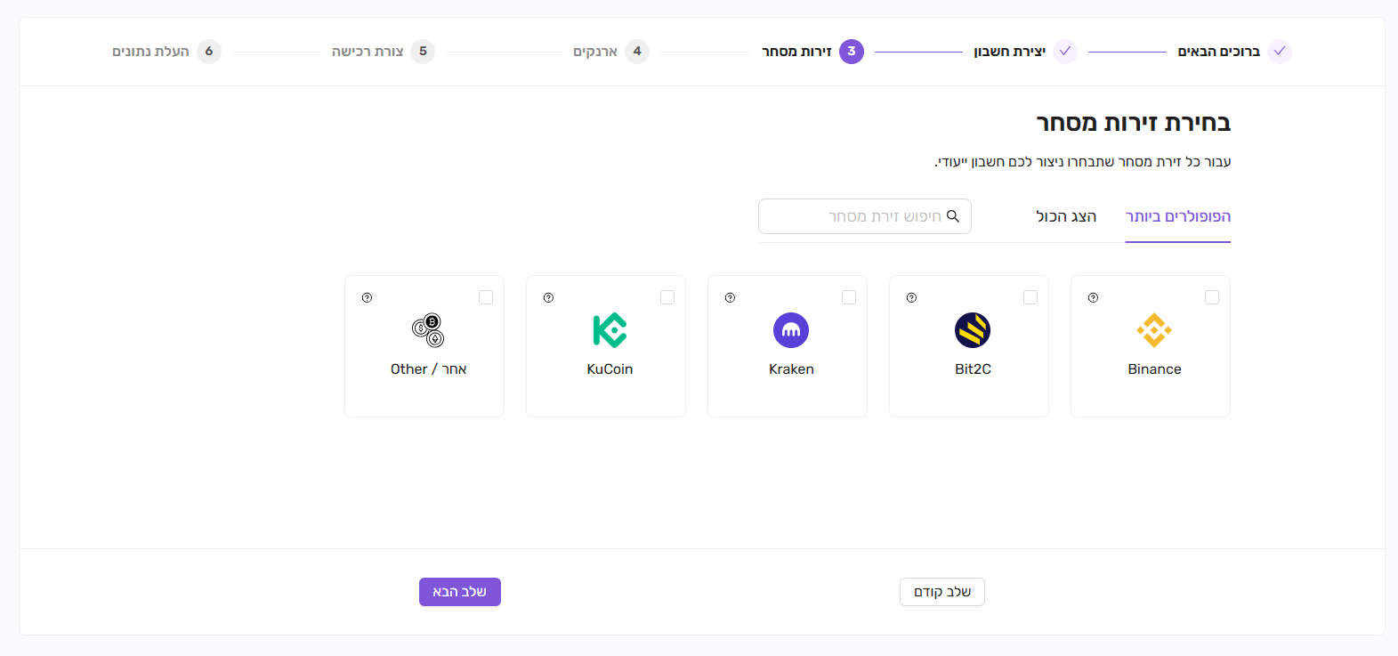Click the Binance card label

tap(1154, 369)
